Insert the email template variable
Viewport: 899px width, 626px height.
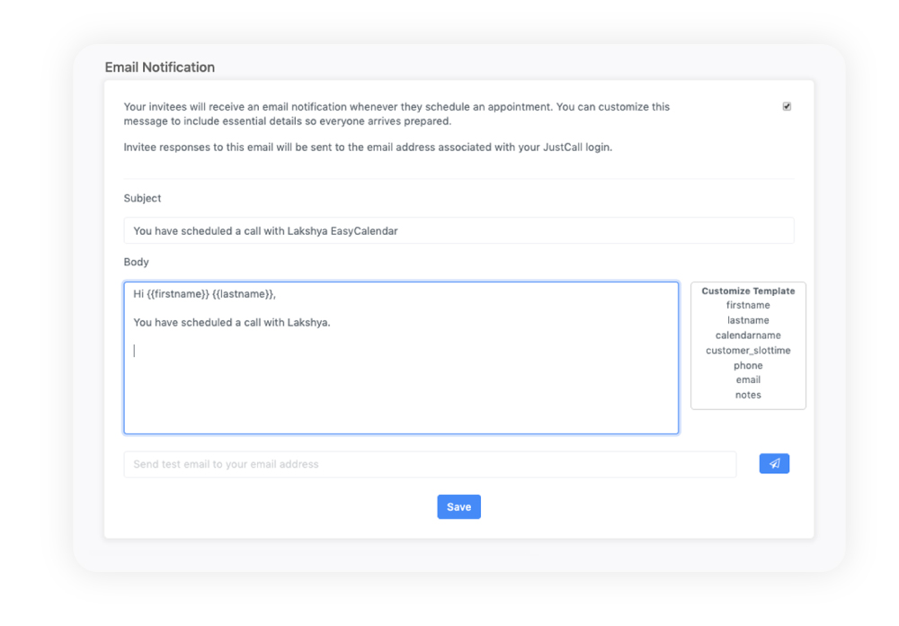(x=748, y=380)
